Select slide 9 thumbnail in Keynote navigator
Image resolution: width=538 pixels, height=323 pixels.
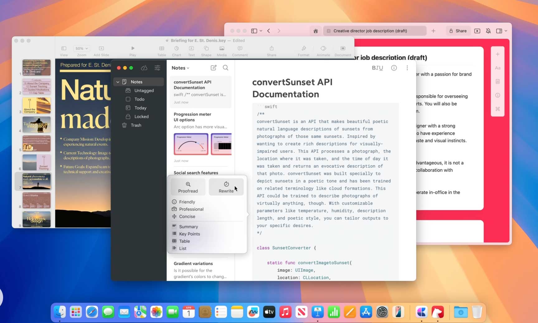[x=36, y=219]
